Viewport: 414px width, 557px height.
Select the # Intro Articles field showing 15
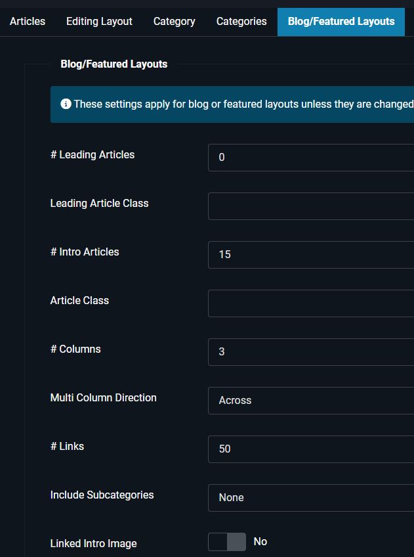pos(310,254)
